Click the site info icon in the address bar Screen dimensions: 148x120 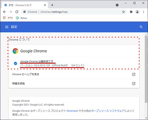click(x=24, y=12)
